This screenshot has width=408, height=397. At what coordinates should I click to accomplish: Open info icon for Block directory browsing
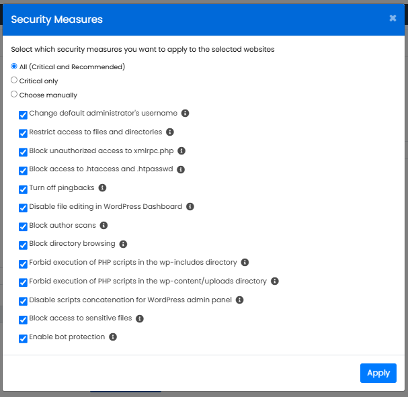(123, 244)
